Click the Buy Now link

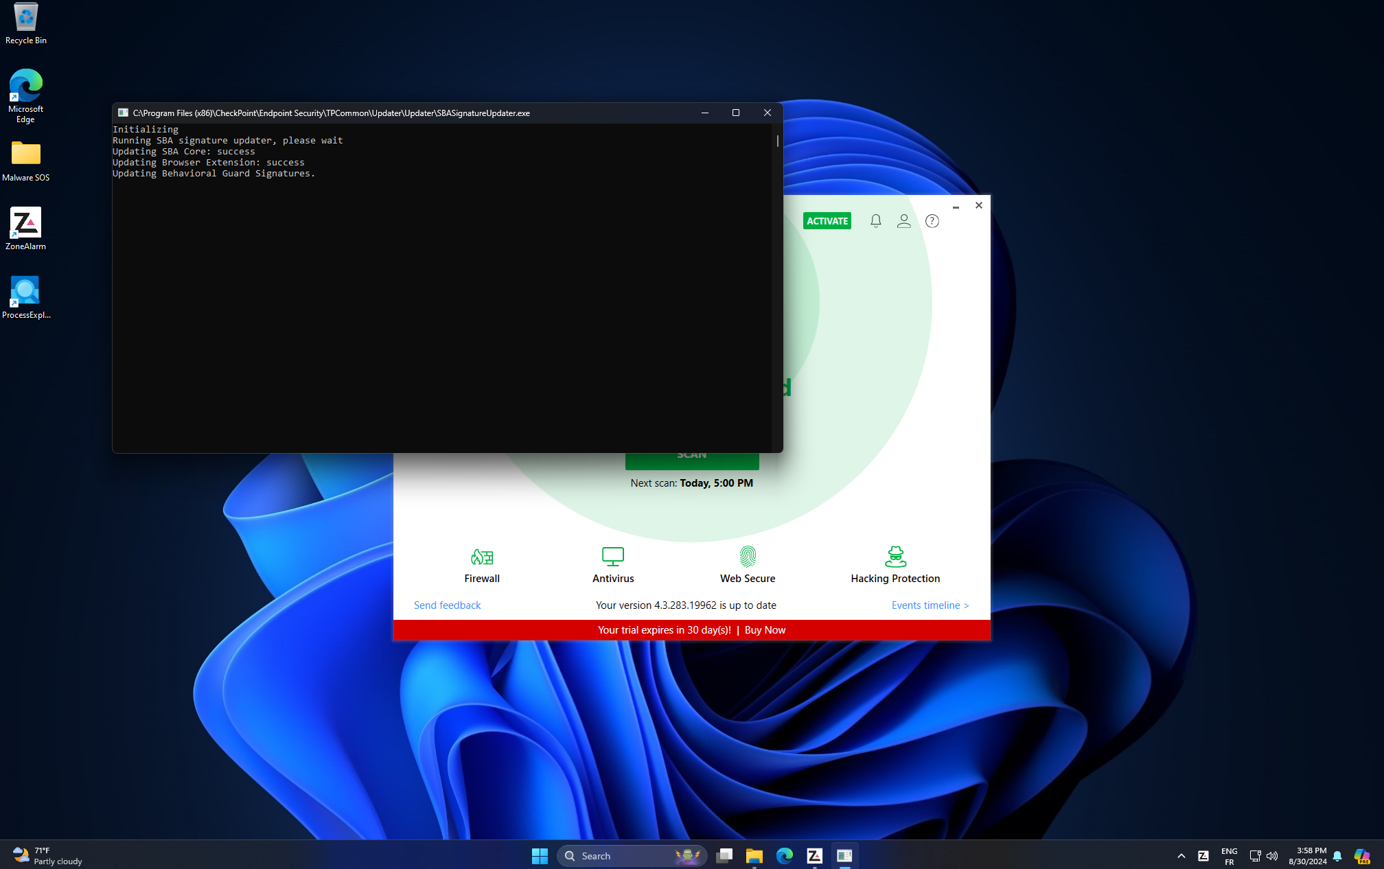[765, 630]
